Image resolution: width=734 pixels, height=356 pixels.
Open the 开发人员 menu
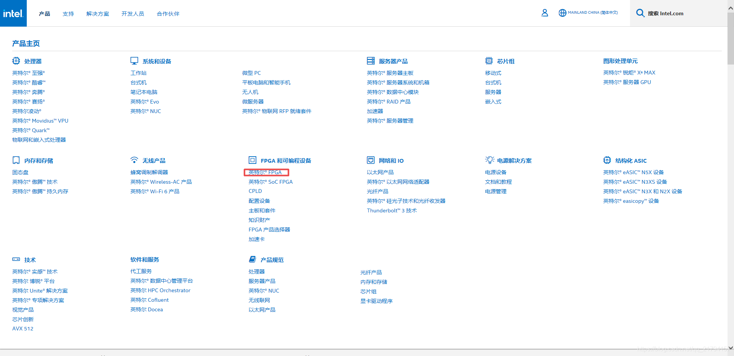(x=133, y=14)
